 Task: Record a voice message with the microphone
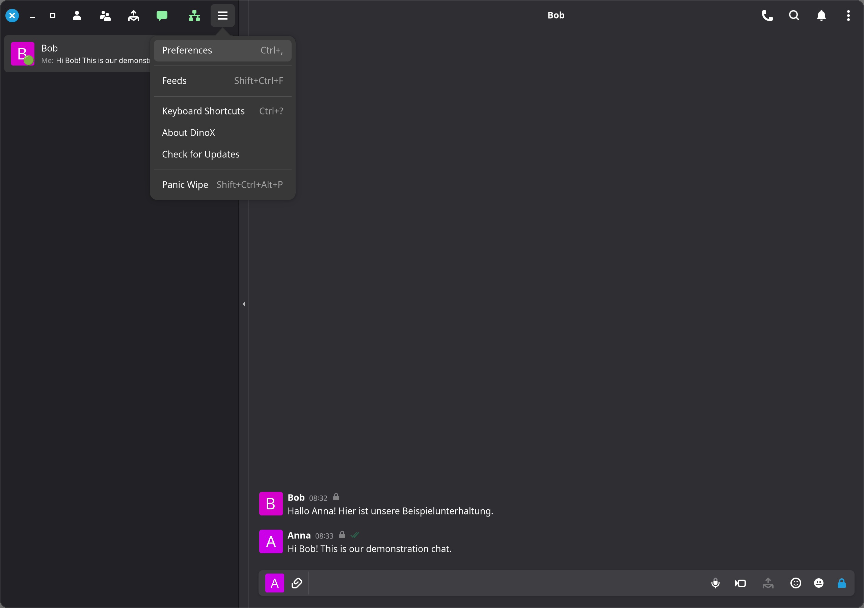[x=715, y=583]
